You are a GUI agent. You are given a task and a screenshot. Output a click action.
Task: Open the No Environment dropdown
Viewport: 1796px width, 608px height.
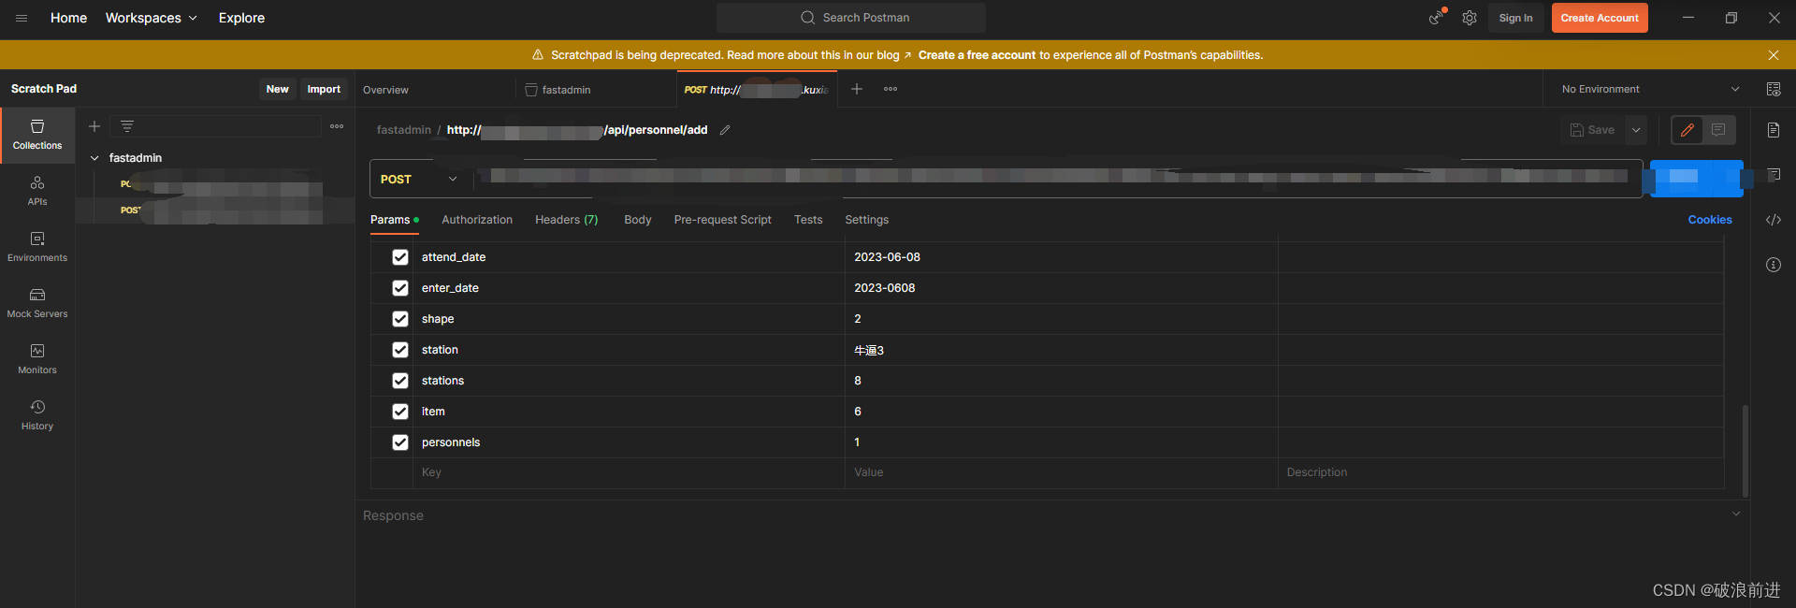(1650, 89)
